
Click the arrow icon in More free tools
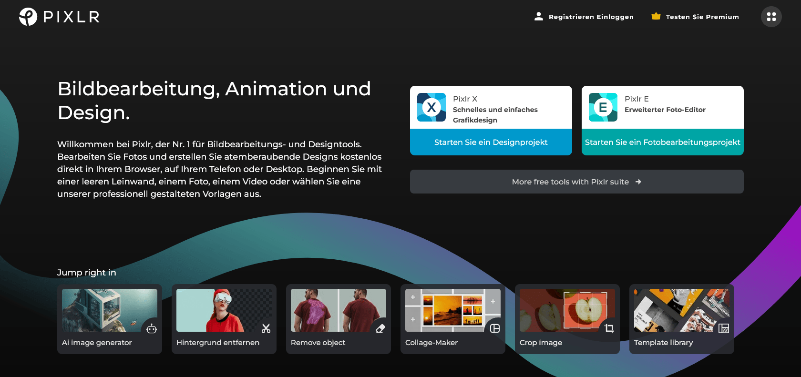[638, 182]
